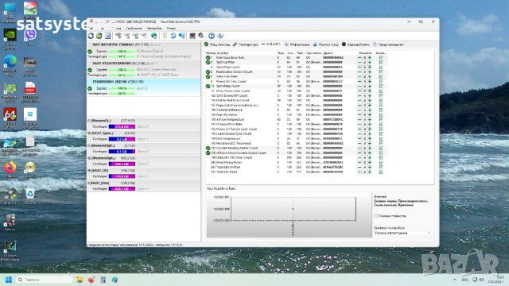The image size is (509, 286).
Task: Toggle checkbox on Start/Stop Count row
Action: pos(381,67)
